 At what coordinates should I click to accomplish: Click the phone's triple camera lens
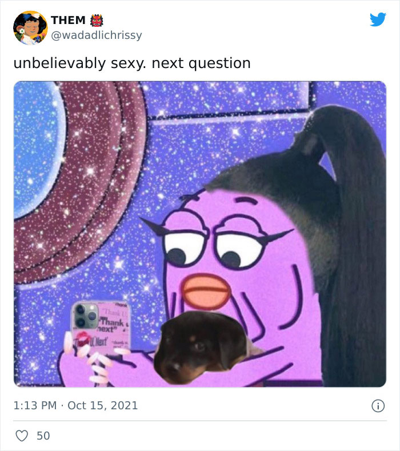85,317
